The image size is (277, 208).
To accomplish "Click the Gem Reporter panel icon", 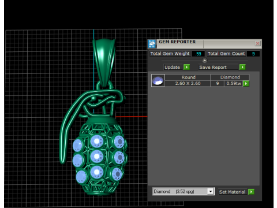I will coord(152,44).
